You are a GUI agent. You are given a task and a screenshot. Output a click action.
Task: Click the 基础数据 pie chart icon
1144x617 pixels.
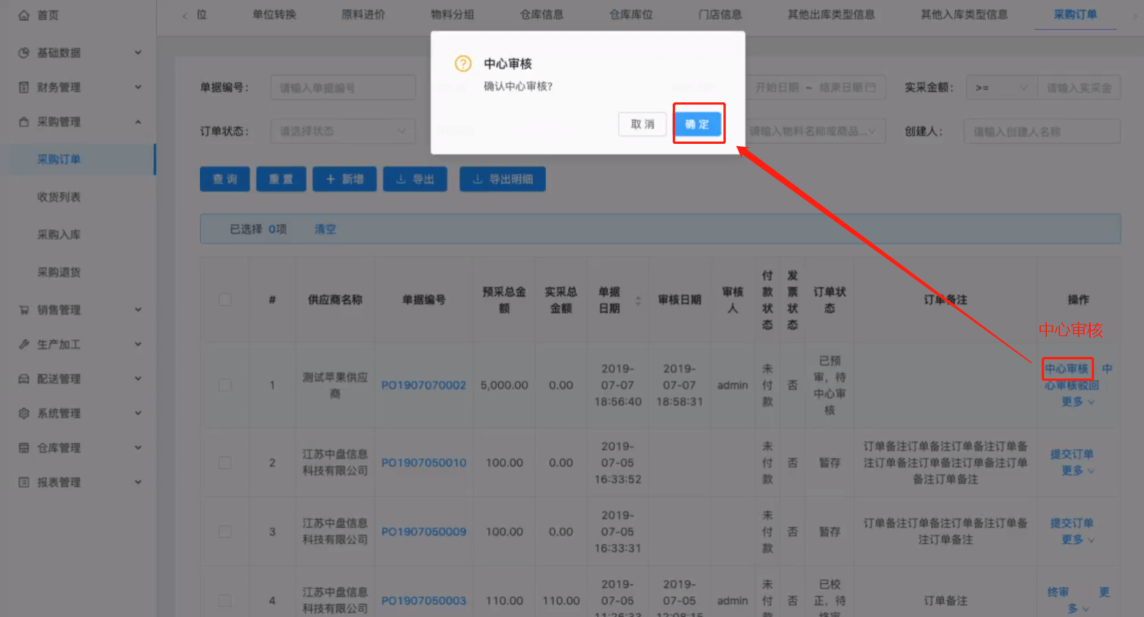(x=24, y=53)
